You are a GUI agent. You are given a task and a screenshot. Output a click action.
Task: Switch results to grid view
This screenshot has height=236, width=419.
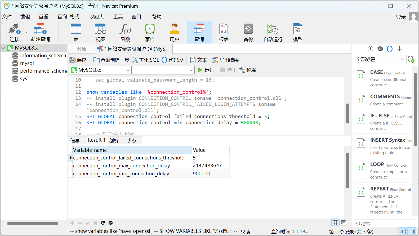335,222
